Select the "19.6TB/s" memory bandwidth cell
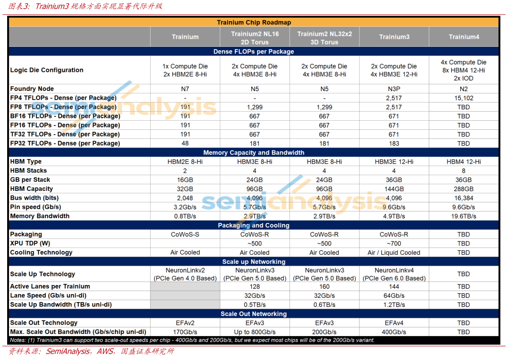 (x=464, y=216)
